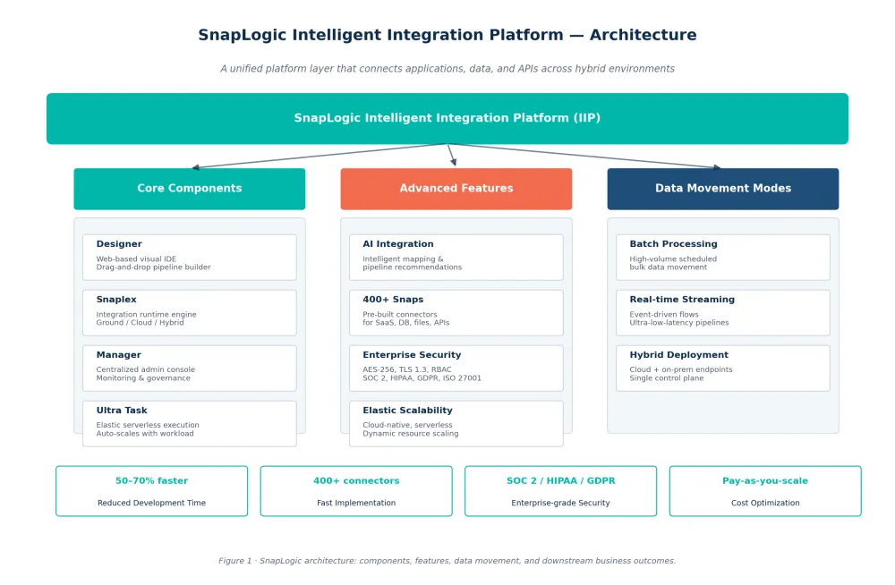
Task: Click 'Cloud + on-prem endpoints' text
Action: coord(680,369)
